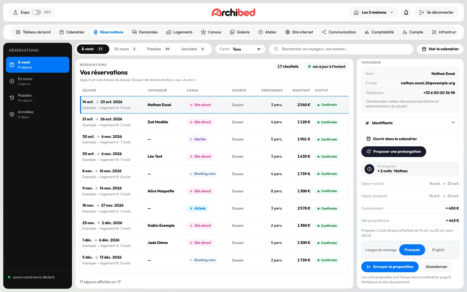Click the Atelier palette icon
467x292 pixels.
[260, 32]
